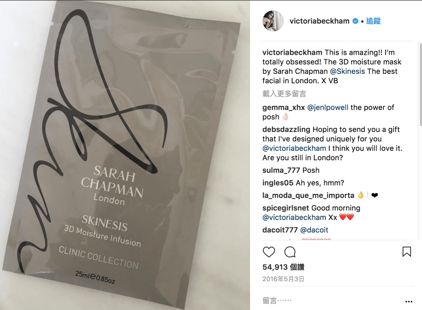The image size is (422, 310).
Task: Open the @jenlpowell mention
Action: [x=328, y=108]
